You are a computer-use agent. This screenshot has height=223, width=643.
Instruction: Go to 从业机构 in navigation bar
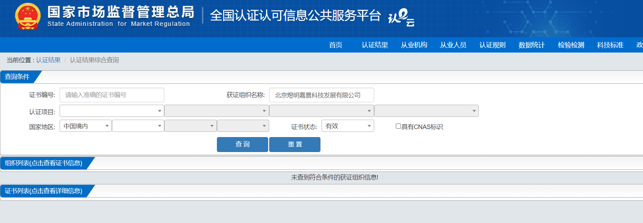tap(414, 45)
